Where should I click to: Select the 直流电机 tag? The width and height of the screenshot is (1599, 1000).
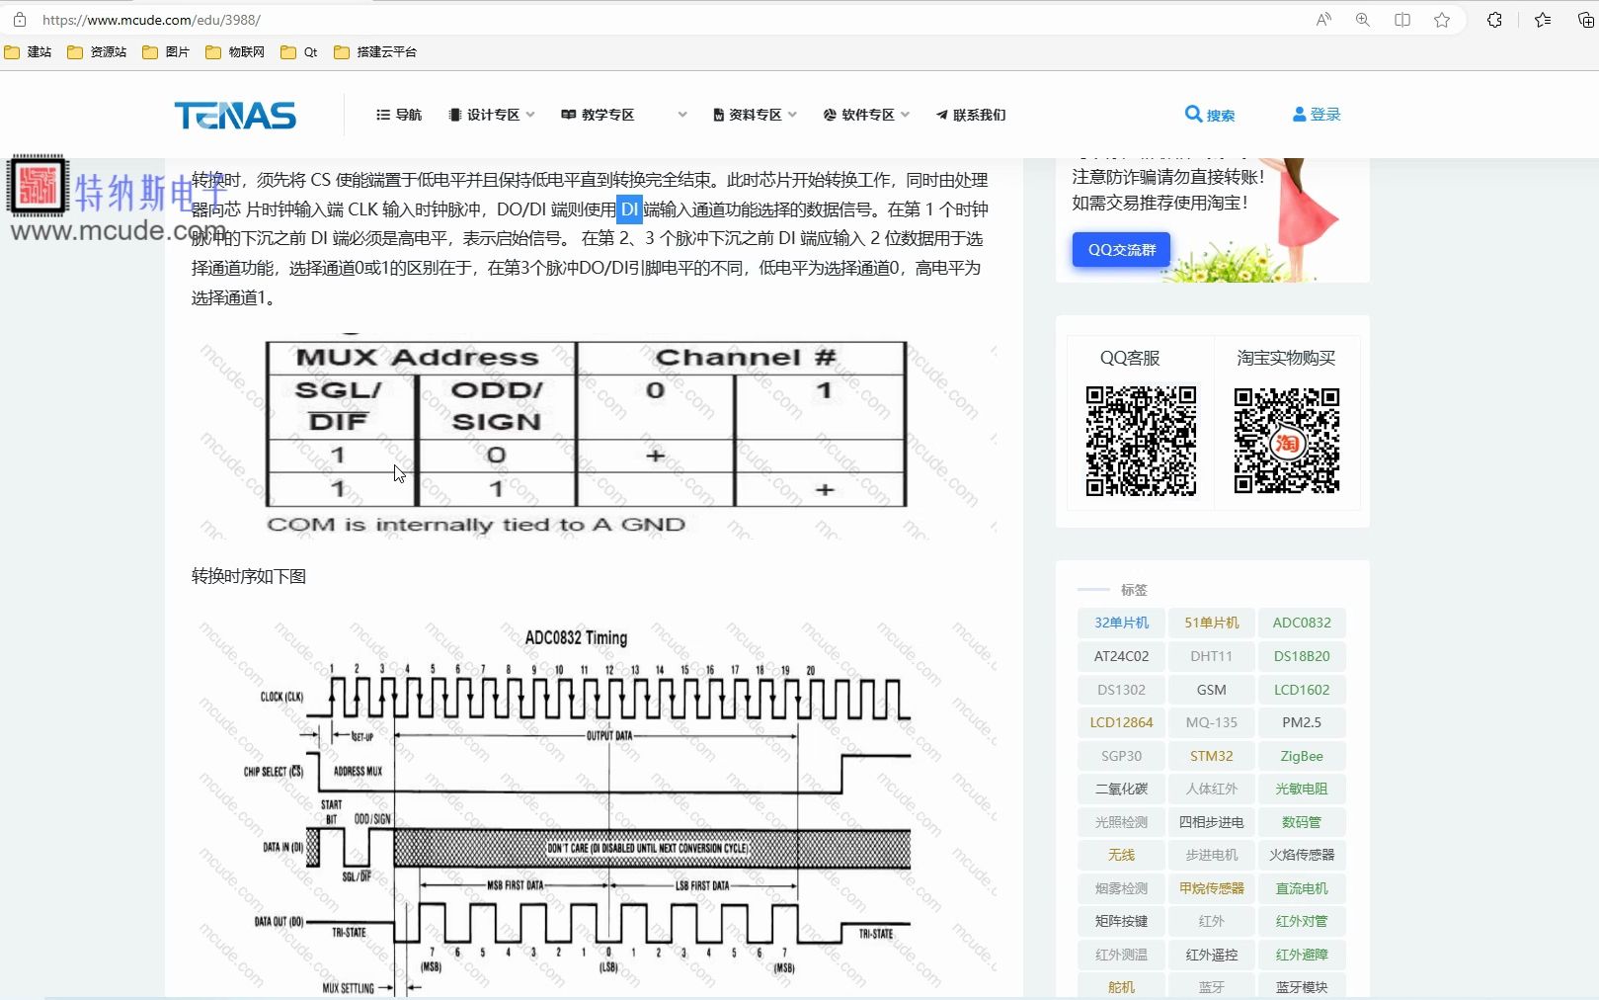click(1302, 888)
